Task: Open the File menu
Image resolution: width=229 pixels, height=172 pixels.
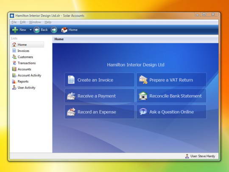Action: [14, 22]
